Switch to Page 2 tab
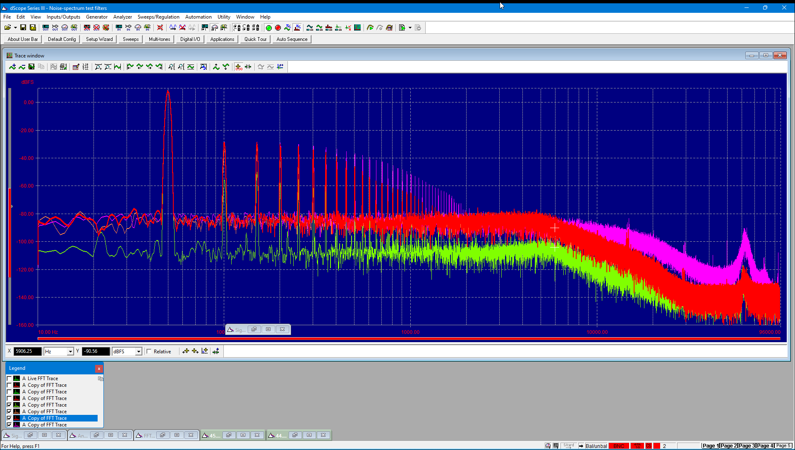Screen dimensions: 795x450 tap(729, 446)
